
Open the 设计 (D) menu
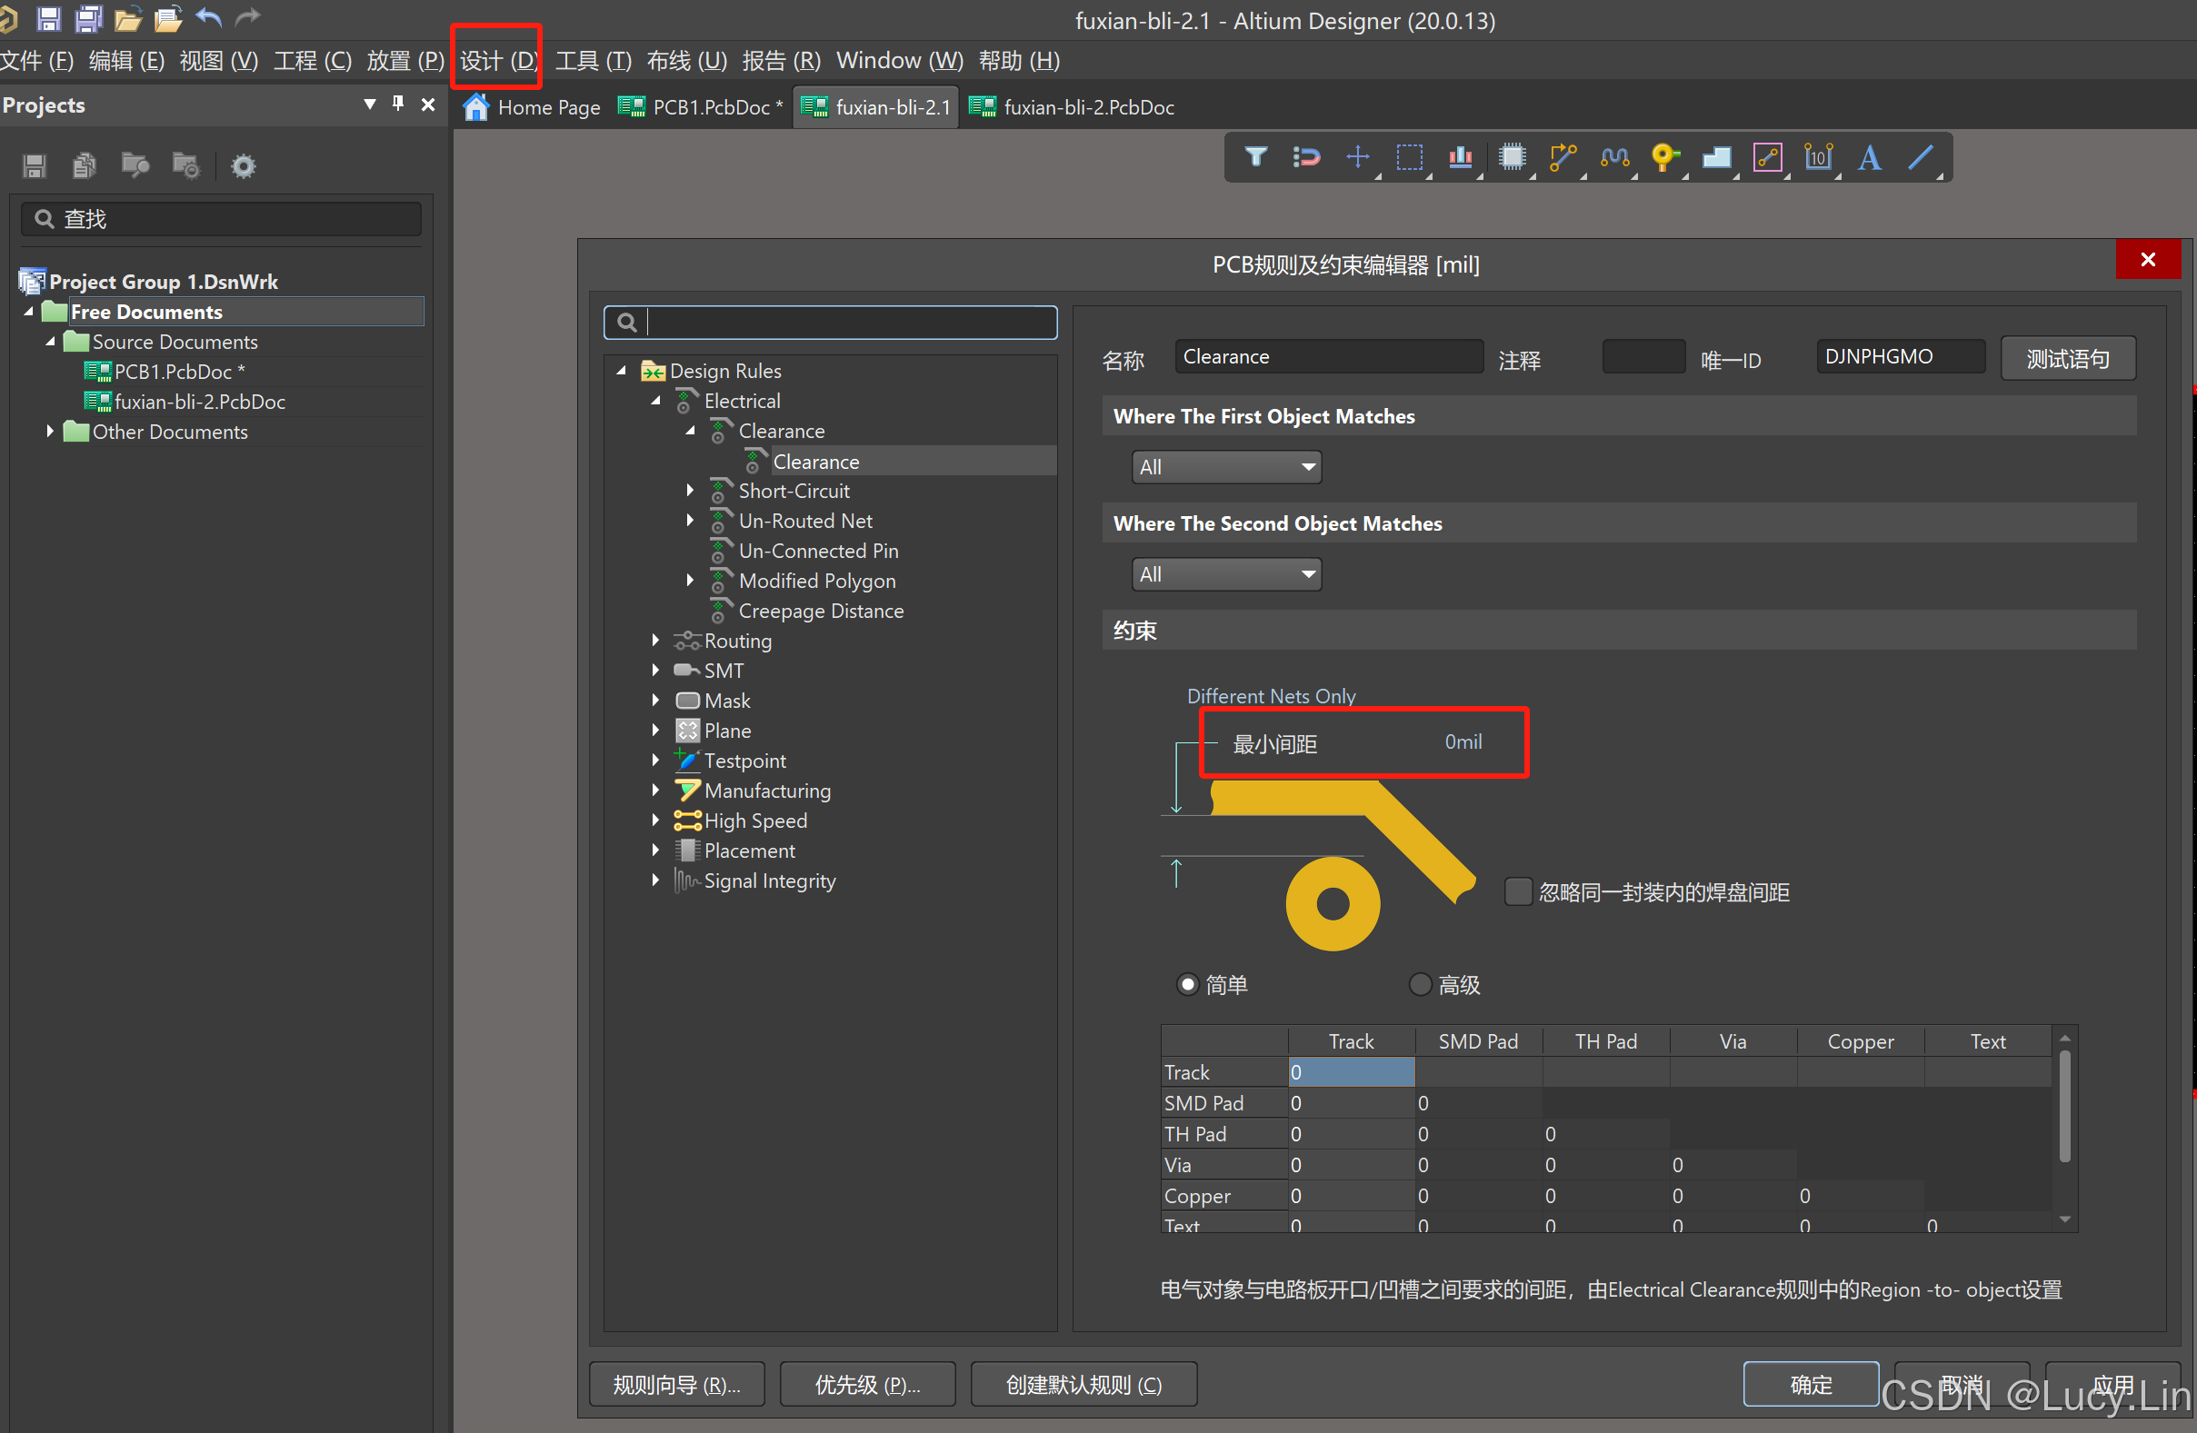tap(497, 61)
